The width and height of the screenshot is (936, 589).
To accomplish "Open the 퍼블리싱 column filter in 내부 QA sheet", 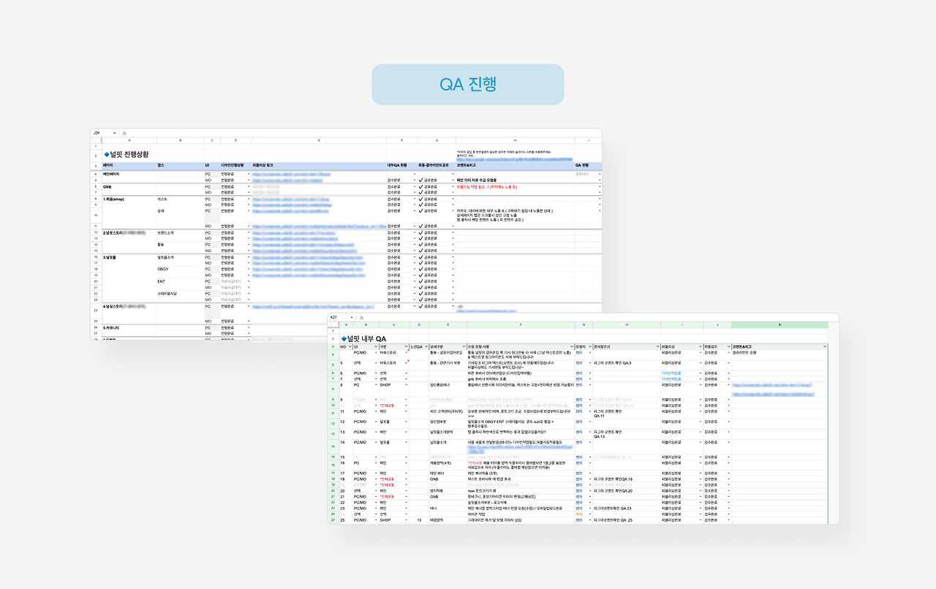I will pos(700,346).
